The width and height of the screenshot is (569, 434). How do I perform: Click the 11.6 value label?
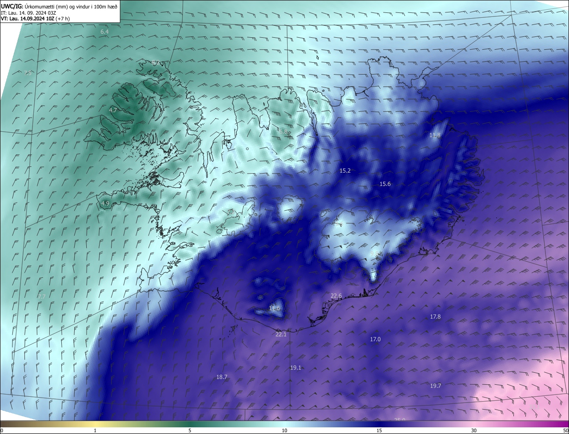[x=275, y=308]
